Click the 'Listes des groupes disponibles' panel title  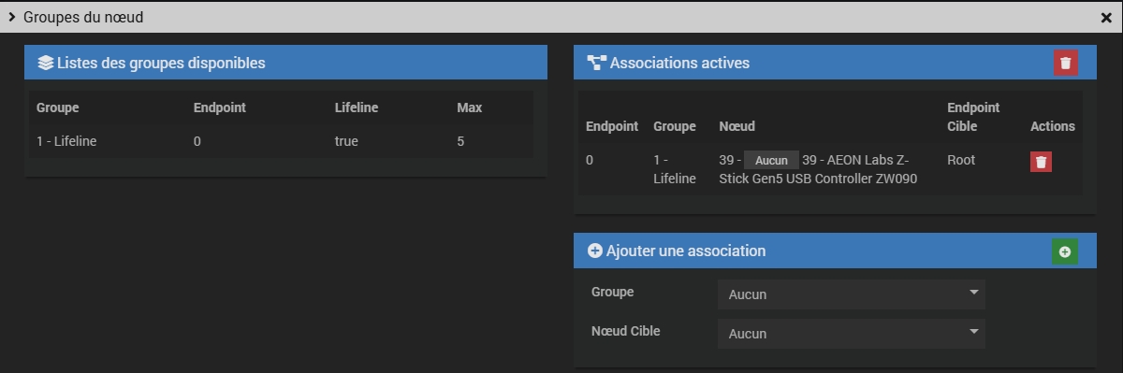pos(161,64)
